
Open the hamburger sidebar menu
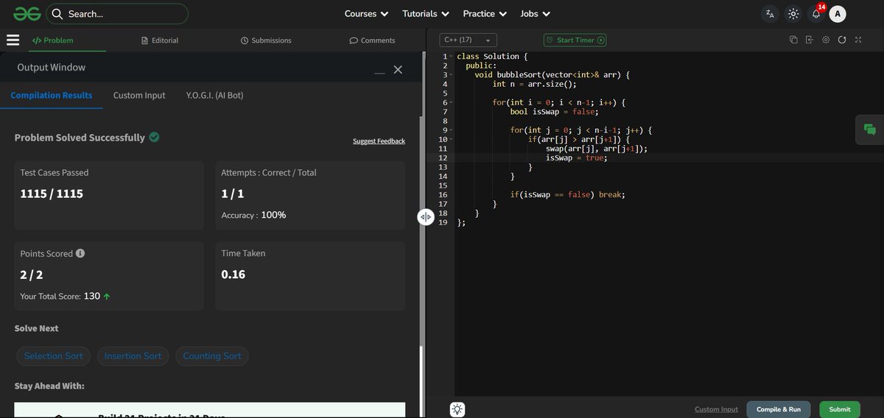tap(13, 40)
